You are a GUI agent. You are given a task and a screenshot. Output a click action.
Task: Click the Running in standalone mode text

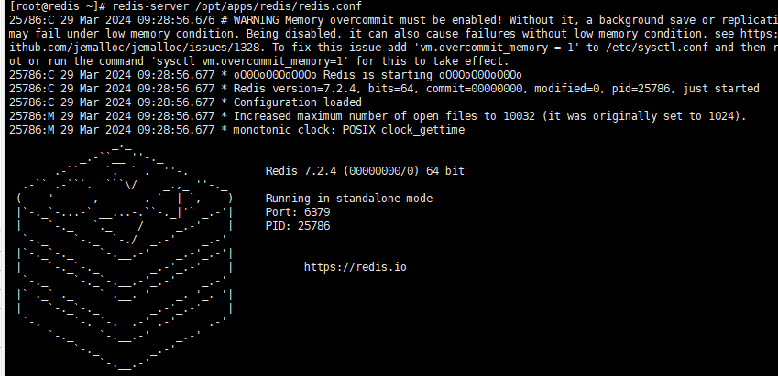(x=349, y=199)
